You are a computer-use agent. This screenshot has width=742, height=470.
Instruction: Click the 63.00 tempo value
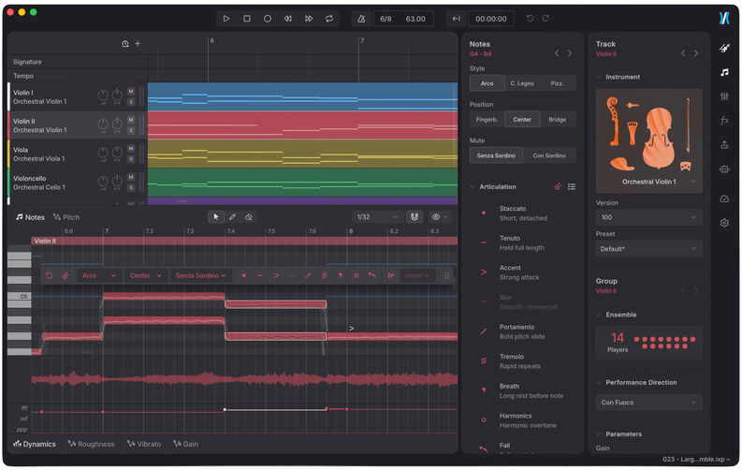click(415, 19)
